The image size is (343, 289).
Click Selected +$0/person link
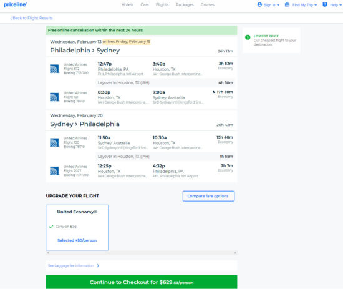[x=77, y=240]
